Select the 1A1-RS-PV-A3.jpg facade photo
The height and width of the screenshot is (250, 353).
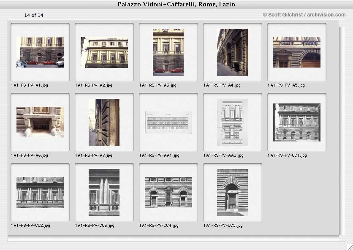(x=168, y=52)
